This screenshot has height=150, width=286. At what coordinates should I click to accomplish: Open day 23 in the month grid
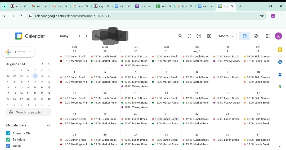pos(227,114)
